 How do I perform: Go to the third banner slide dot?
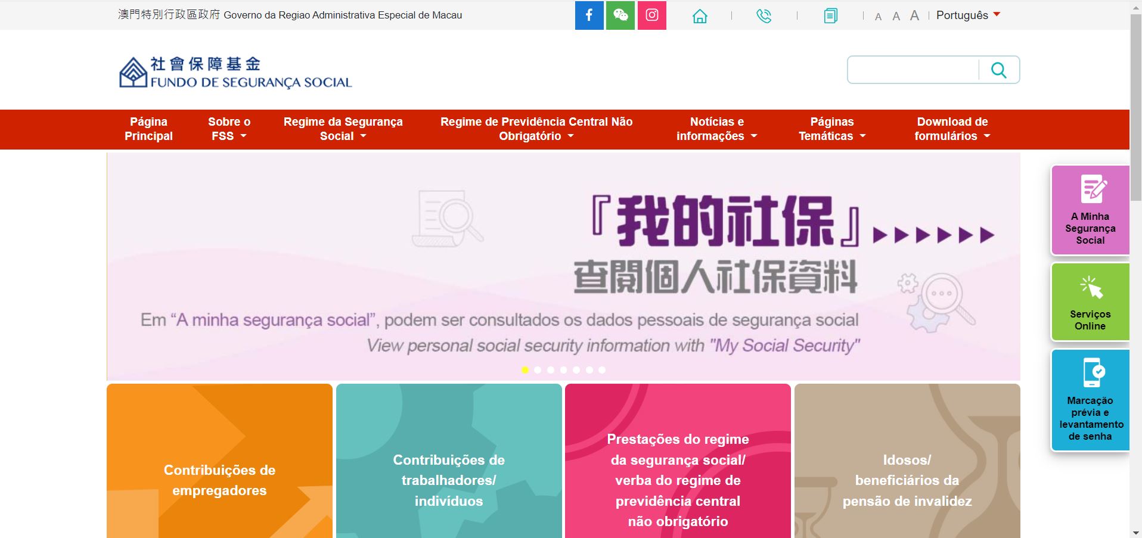click(551, 370)
